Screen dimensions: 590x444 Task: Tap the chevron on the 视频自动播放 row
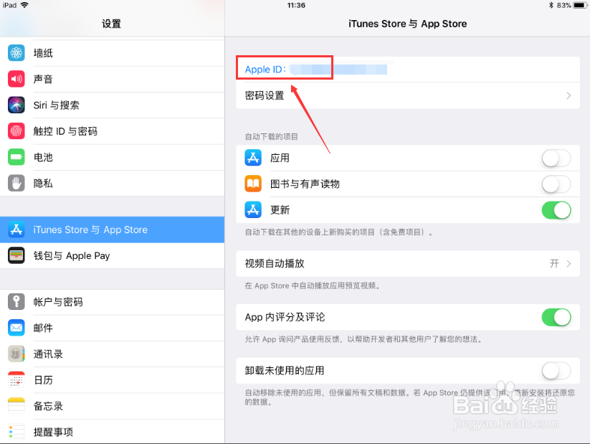coord(568,264)
